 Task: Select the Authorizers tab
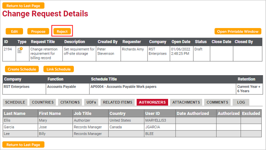point(152,102)
